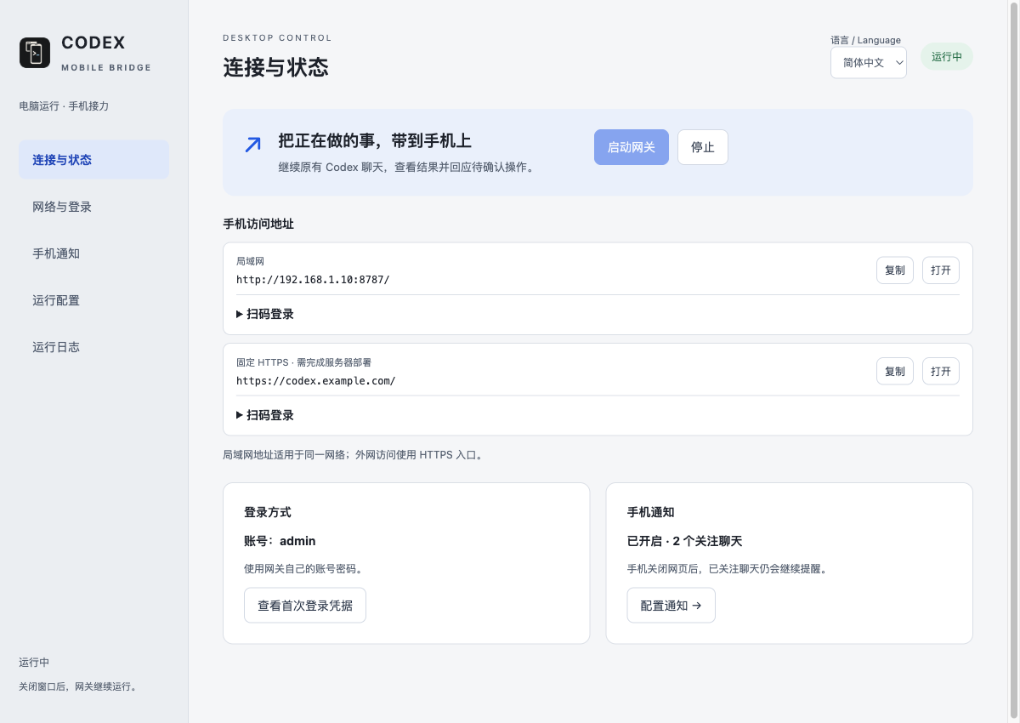Screen dimensions: 1020x723
Task: Click the 停止 button
Action: point(703,147)
